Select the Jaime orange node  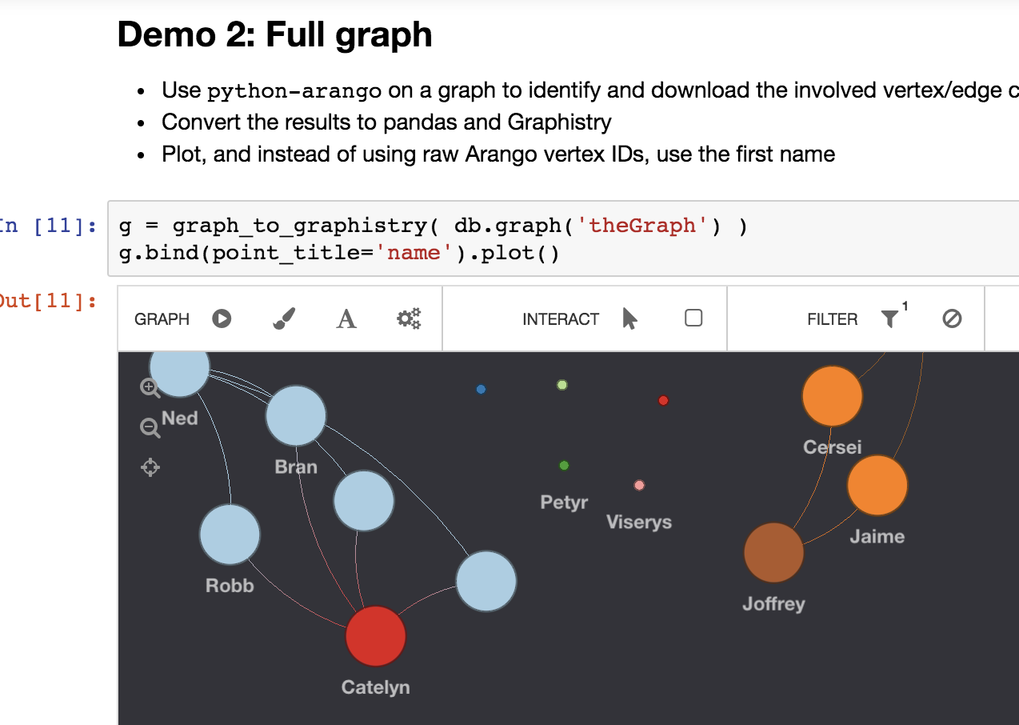877,486
